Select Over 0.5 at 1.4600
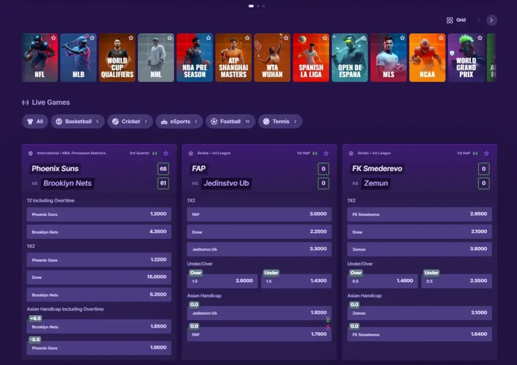 (x=383, y=281)
